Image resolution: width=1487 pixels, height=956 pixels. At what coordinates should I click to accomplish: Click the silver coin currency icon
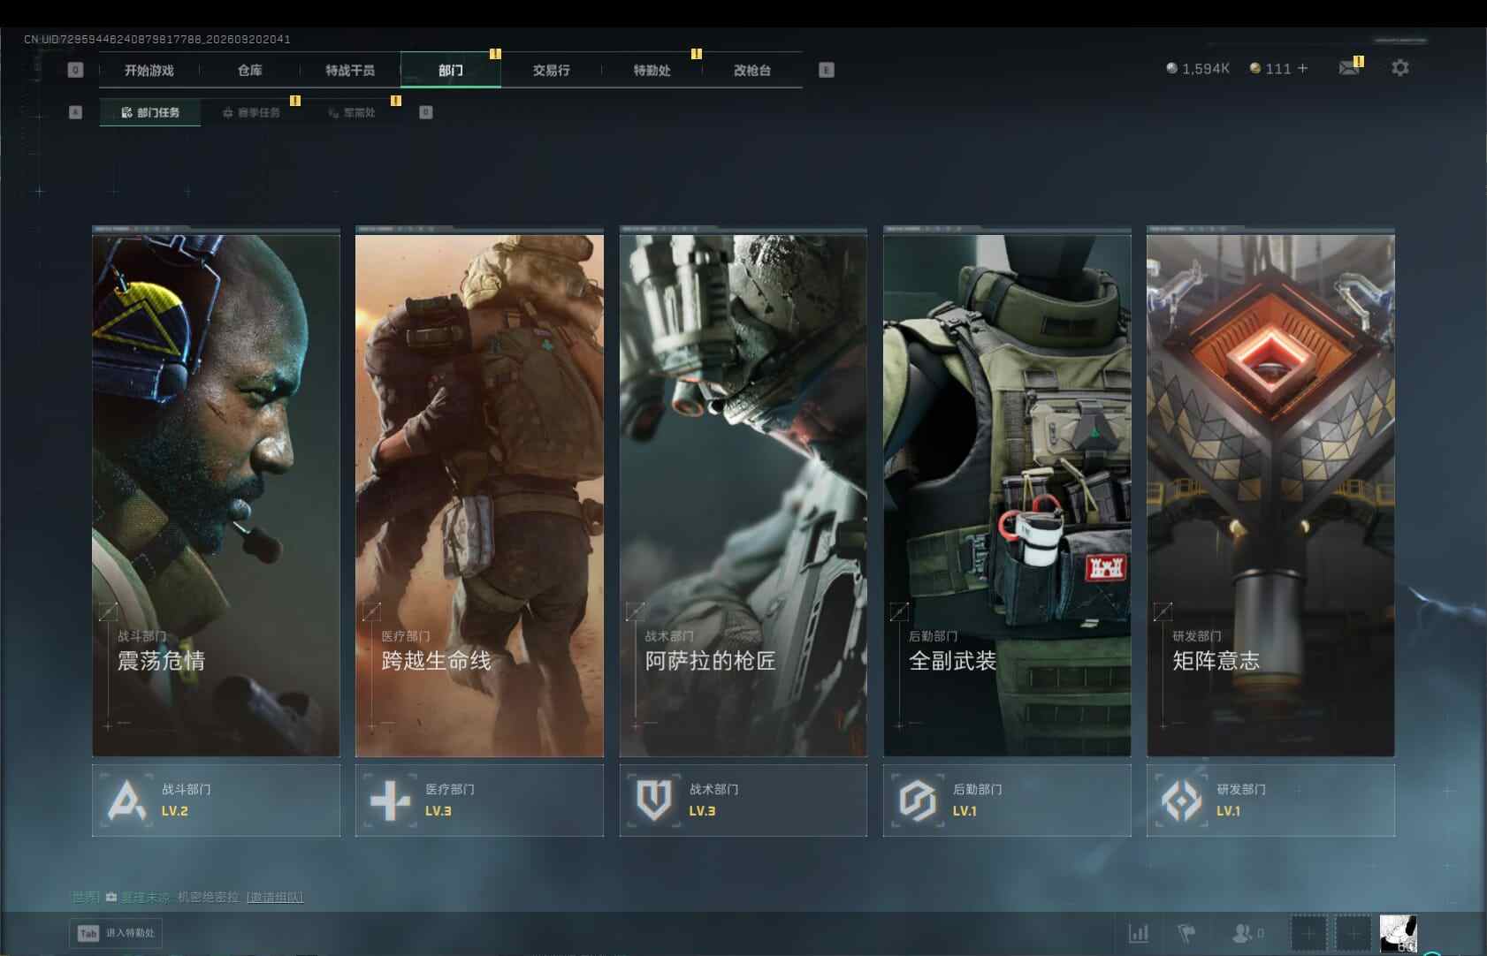[x=1171, y=68]
